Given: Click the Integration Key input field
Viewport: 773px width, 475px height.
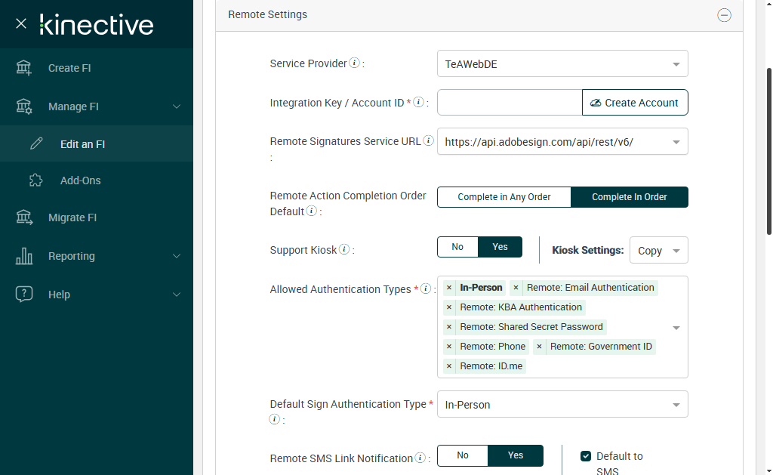Looking at the screenshot, I should point(510,103).
